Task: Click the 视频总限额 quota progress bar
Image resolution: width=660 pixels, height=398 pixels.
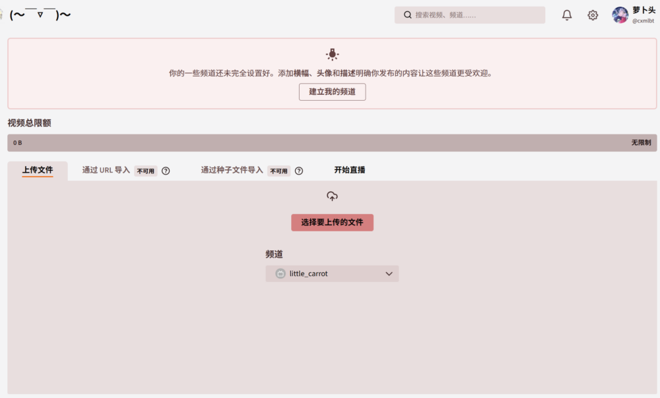Action: tap(332, 142)
